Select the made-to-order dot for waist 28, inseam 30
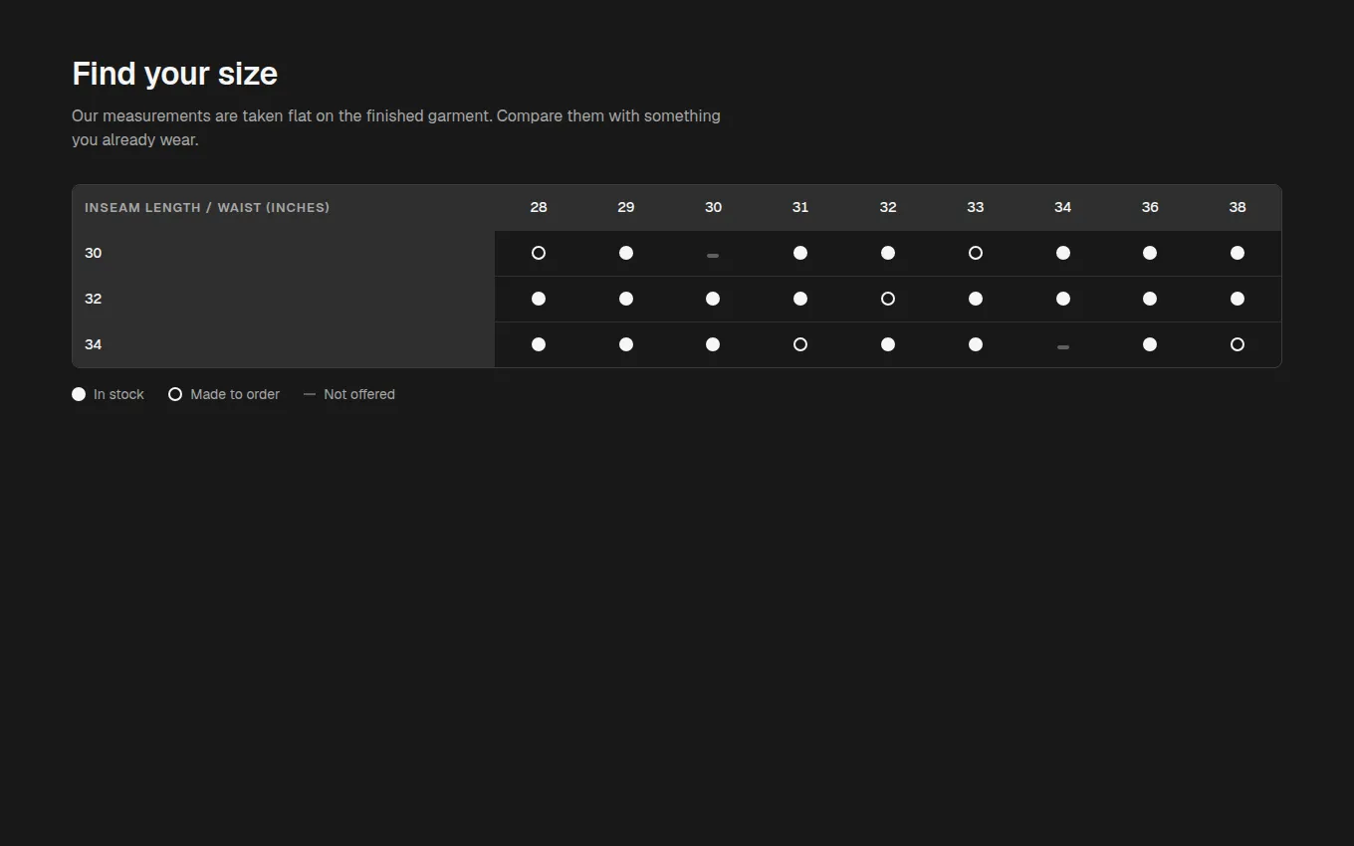1354x846 pixels. (x=539, y=253)
